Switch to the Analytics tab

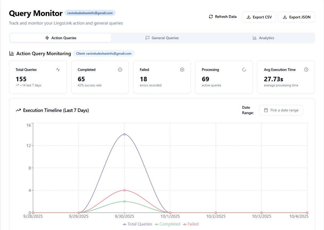(263, 38)
